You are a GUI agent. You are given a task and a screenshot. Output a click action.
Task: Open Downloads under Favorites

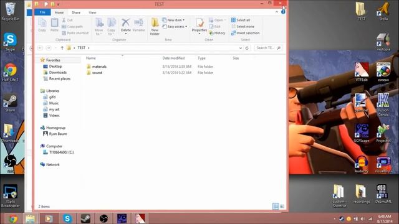[55, 72]
